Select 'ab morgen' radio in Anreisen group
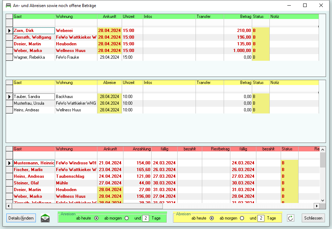Viewport: 332px width, 229px height. [x=127, y=218]
